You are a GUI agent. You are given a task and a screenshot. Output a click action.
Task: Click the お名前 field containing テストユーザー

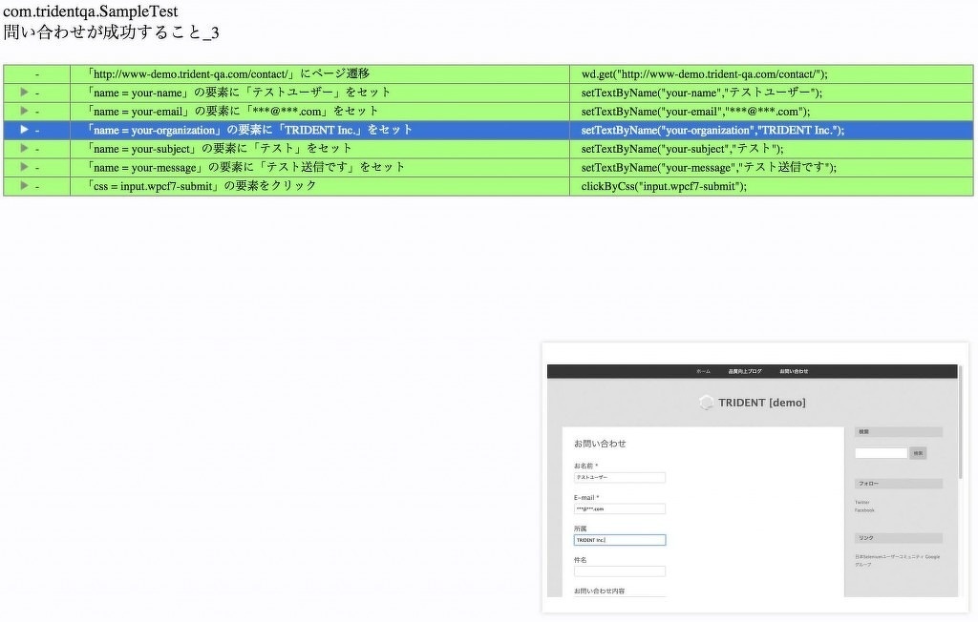pos(620,477)
